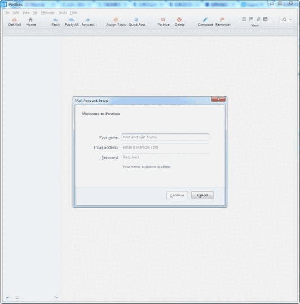
Task: Click the attachment paperclip view icon
Action: (x=258, y=19)
